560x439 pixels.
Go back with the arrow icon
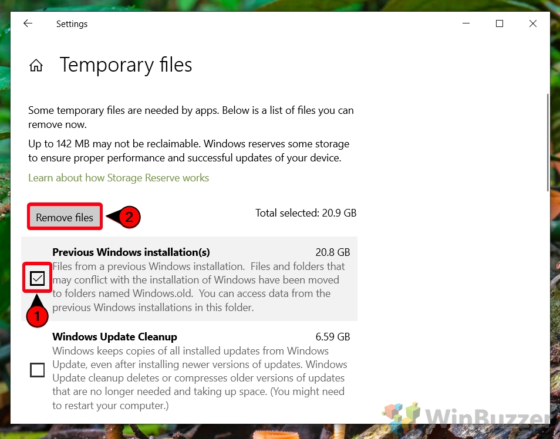[x=28, y=23]
